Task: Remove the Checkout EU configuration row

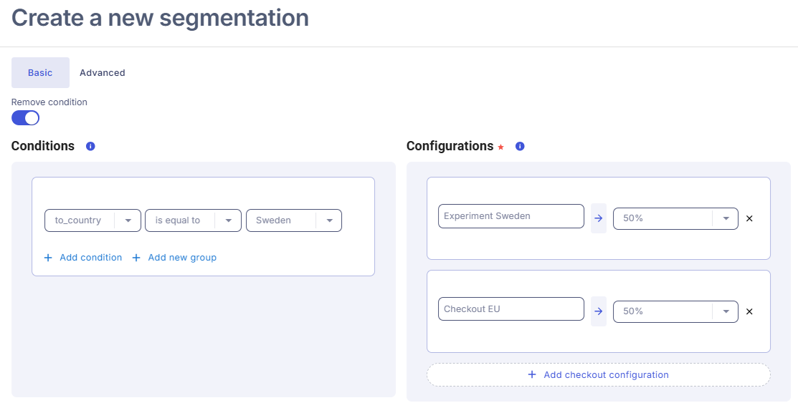Action: pos(749,311)
